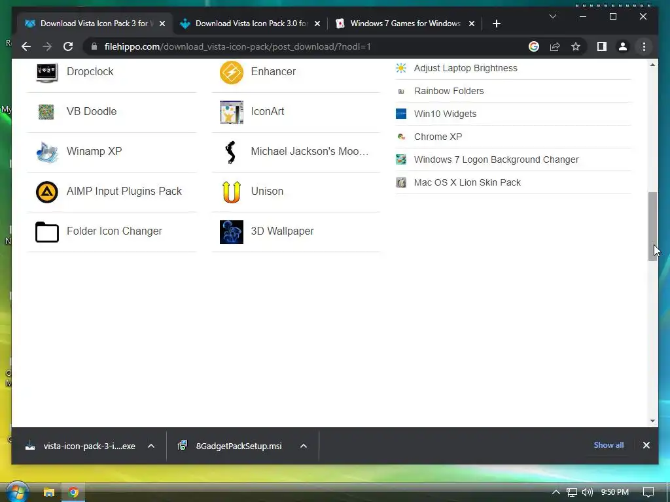Select the first Download Vista Icon Pack 3 tab
The image size is (670, 502).
click(95, 24)
